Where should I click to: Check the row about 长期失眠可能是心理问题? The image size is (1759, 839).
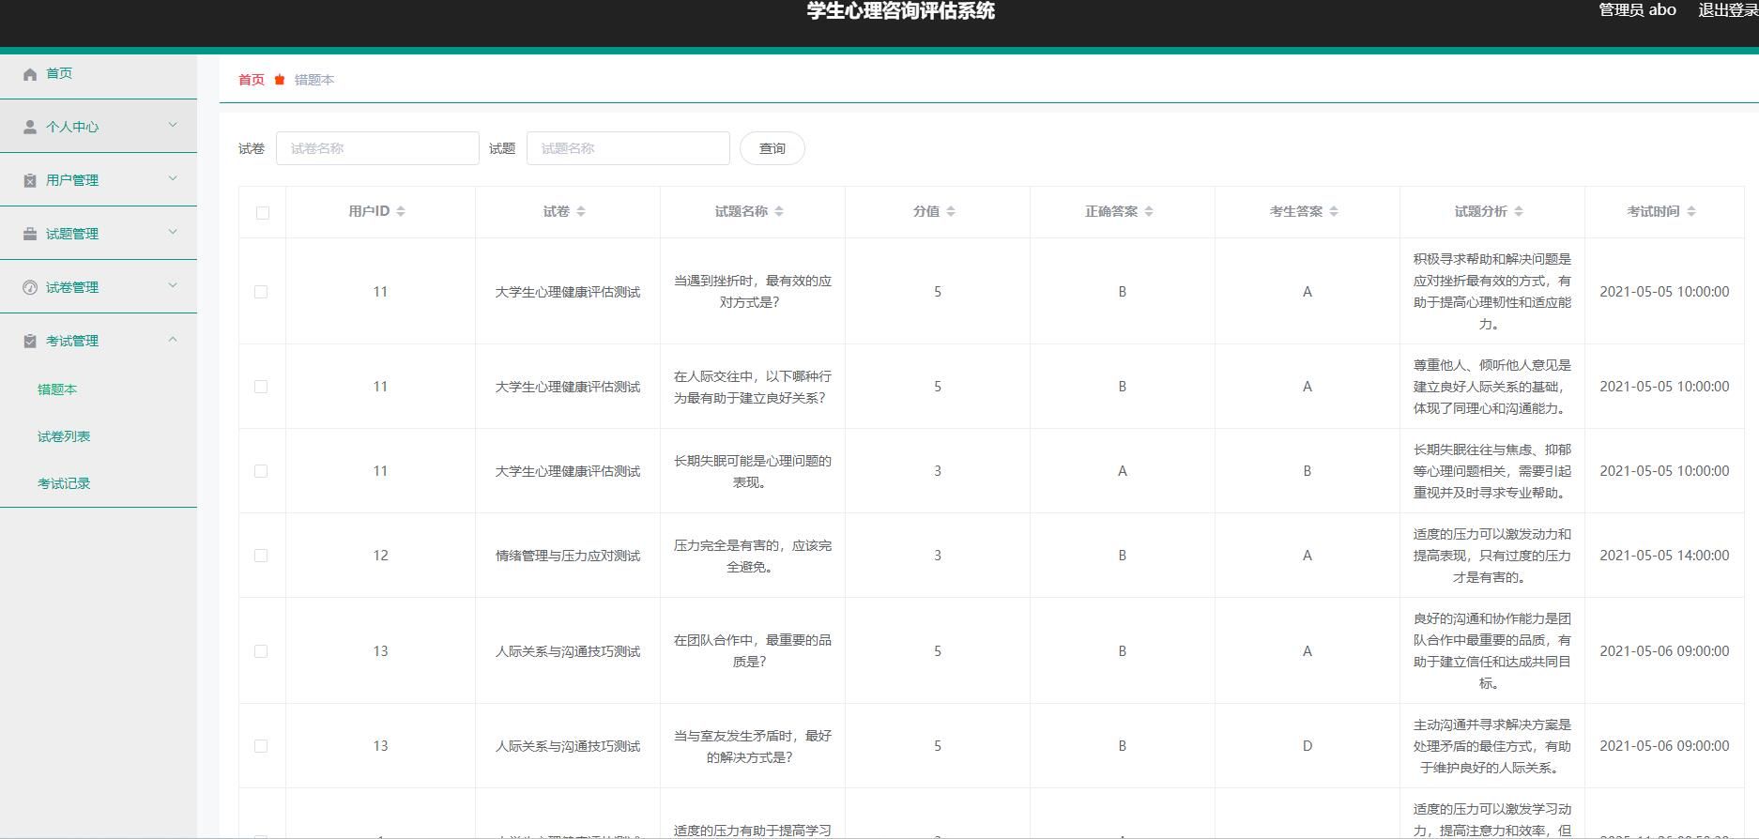[261, 471]
